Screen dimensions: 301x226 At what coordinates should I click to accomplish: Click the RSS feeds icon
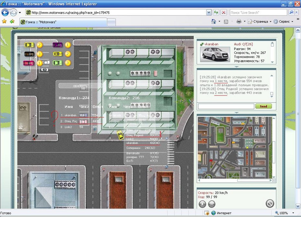pyautogui.click(x=226, y=22)
